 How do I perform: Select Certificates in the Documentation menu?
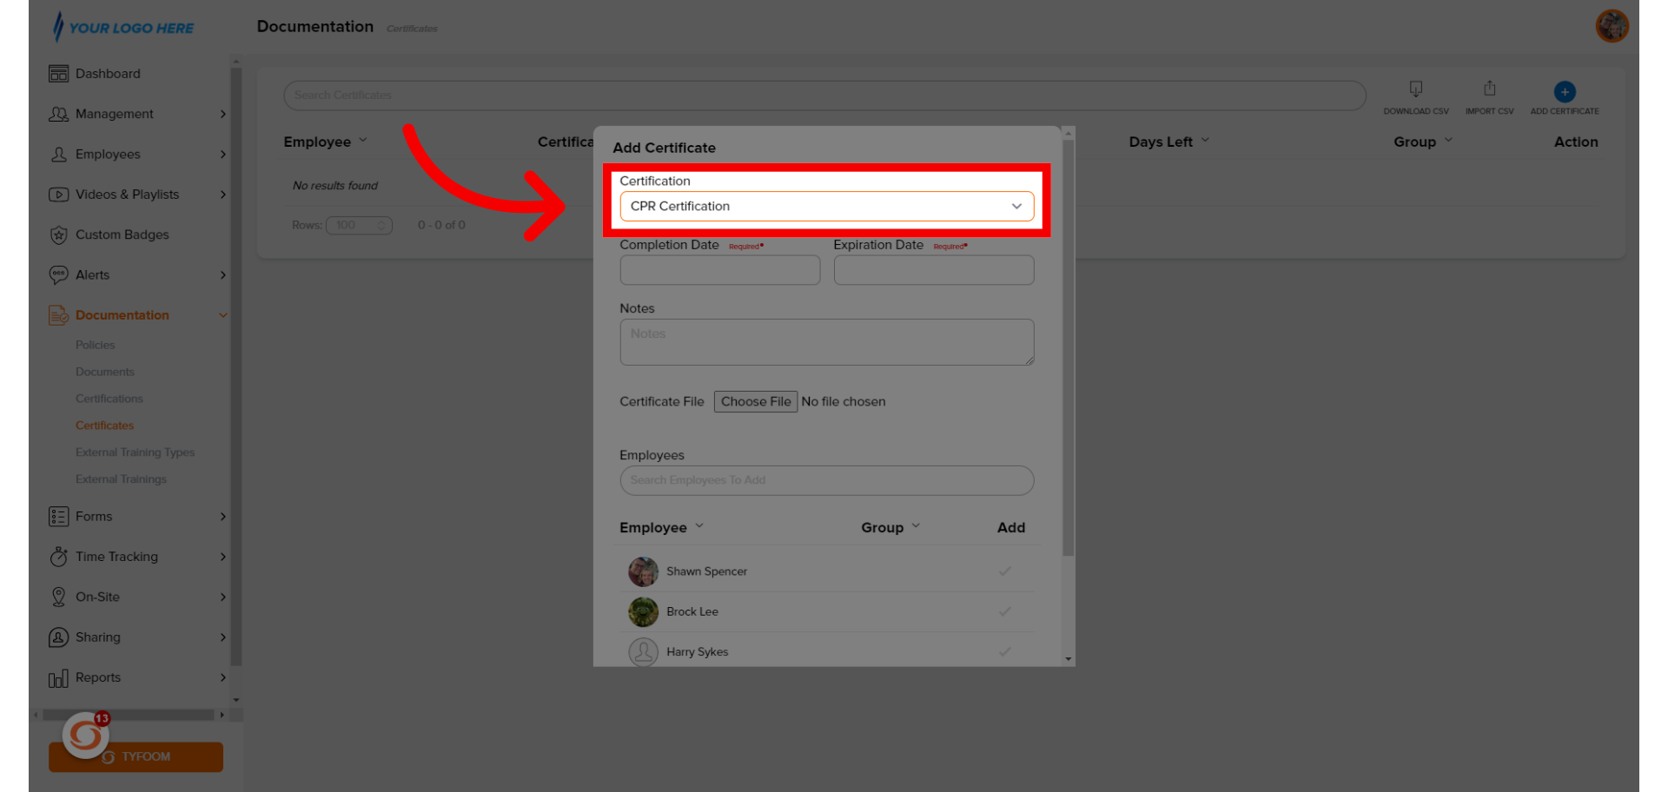[x=104, y=425]
